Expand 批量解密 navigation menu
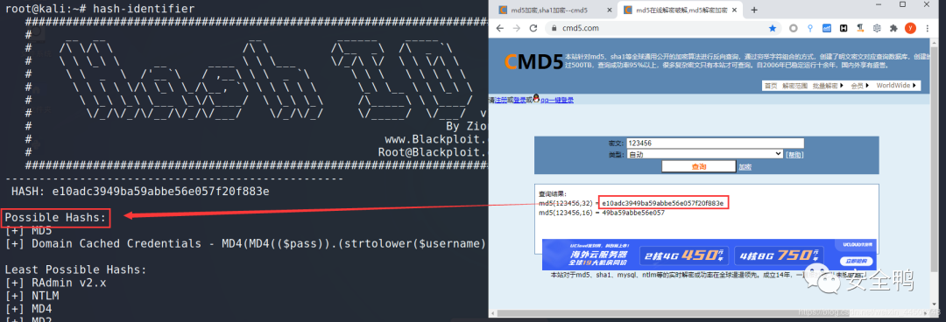Image resolution: width=946 pixels, height=322 pixels. [828, 86]
